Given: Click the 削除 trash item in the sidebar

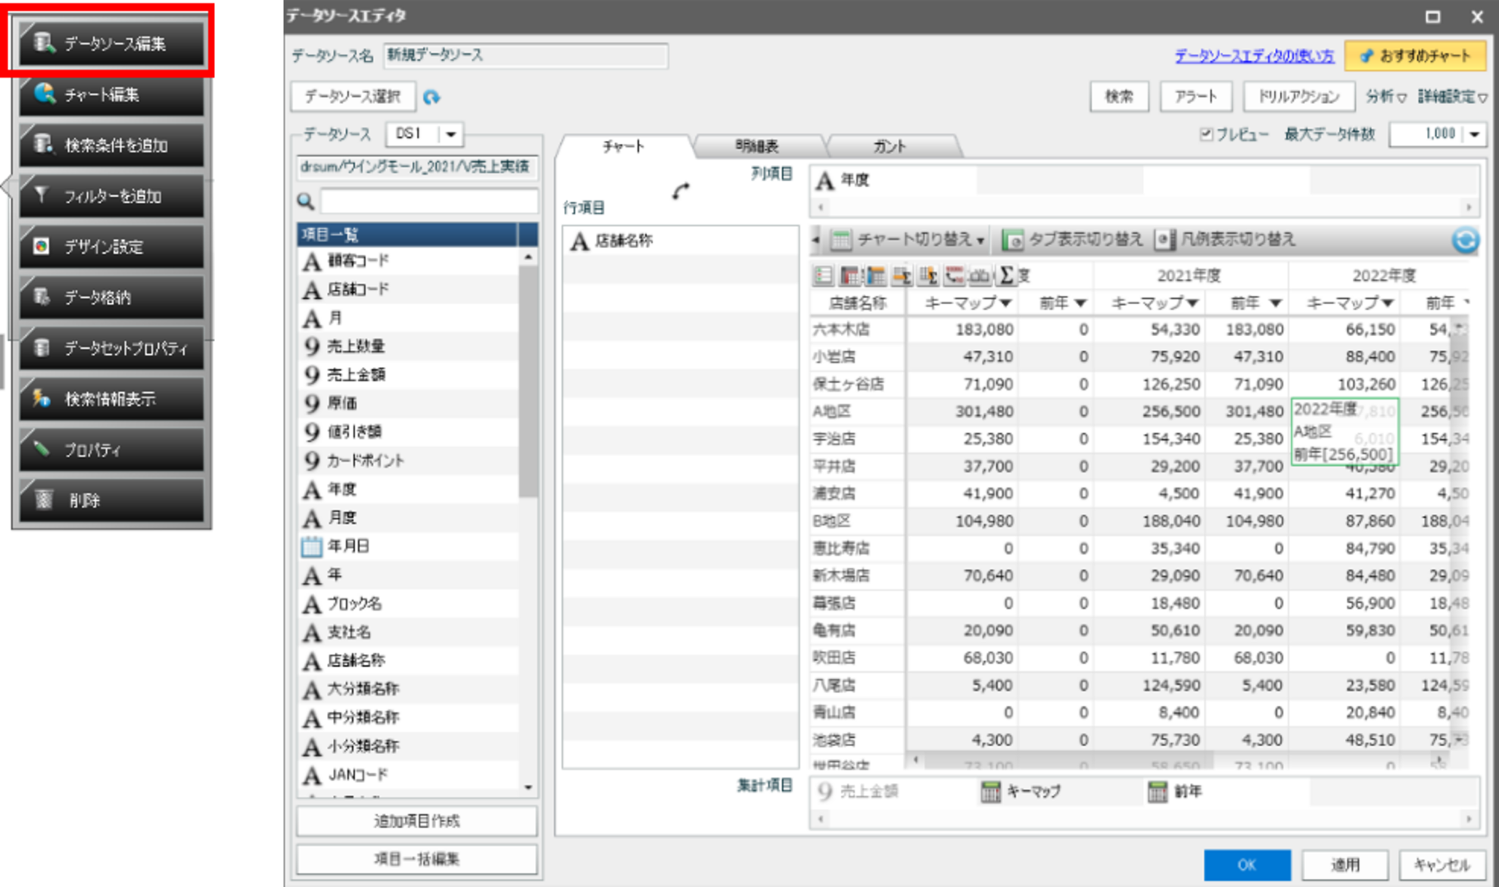Looking at the screenshot, I should pos(111,500).
